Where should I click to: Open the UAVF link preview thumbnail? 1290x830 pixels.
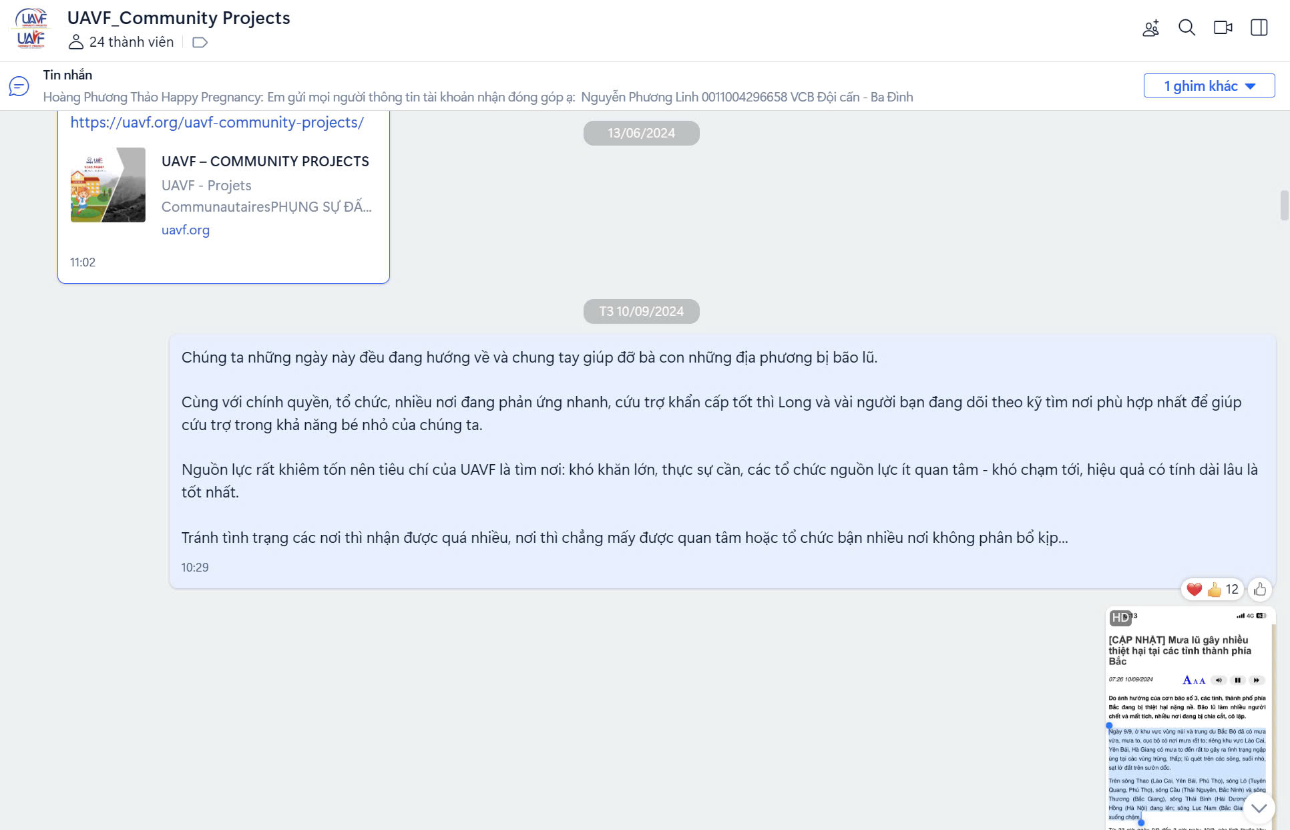107,185
